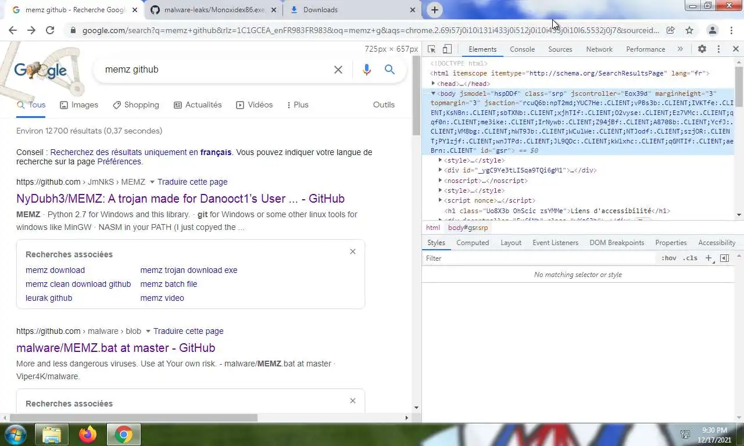Open DevTools customize three-dot menu
The height and width of the screenshot is (446, 744).
(x=719, y=49)
